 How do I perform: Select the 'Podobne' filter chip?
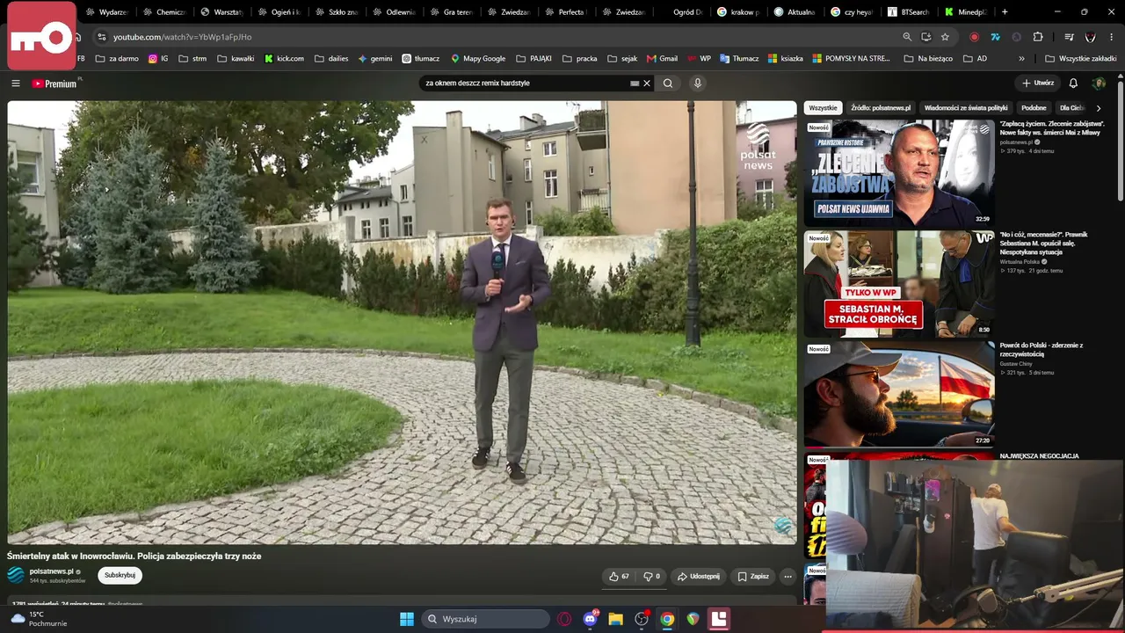click(1034, 108)
